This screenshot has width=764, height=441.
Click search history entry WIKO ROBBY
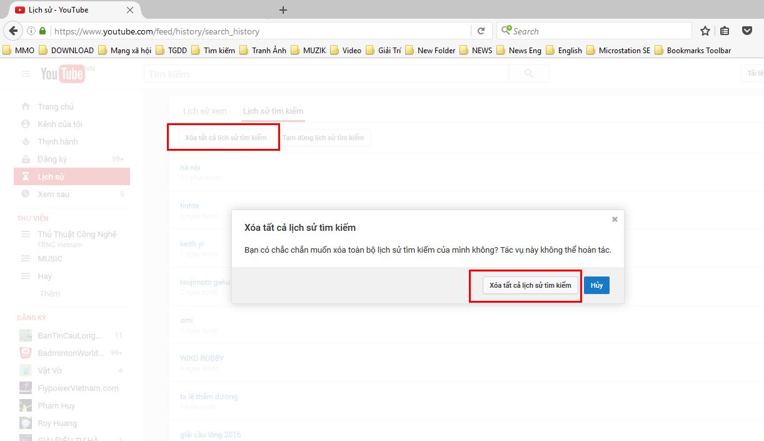click(202, 358)
